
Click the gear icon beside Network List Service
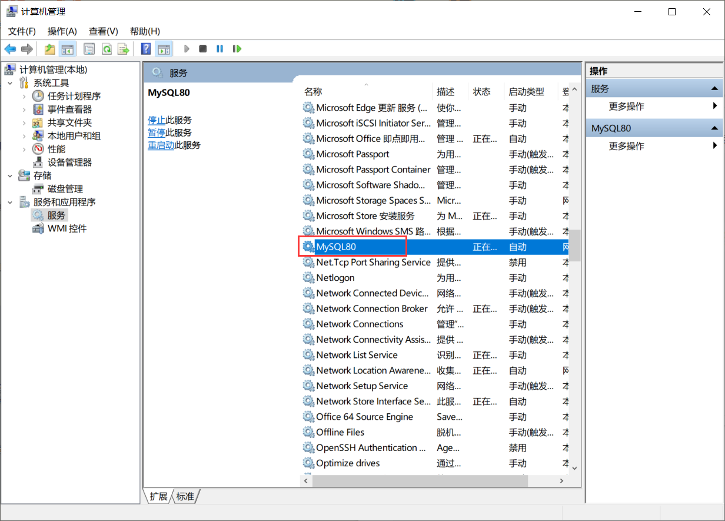tap(308, 355)
